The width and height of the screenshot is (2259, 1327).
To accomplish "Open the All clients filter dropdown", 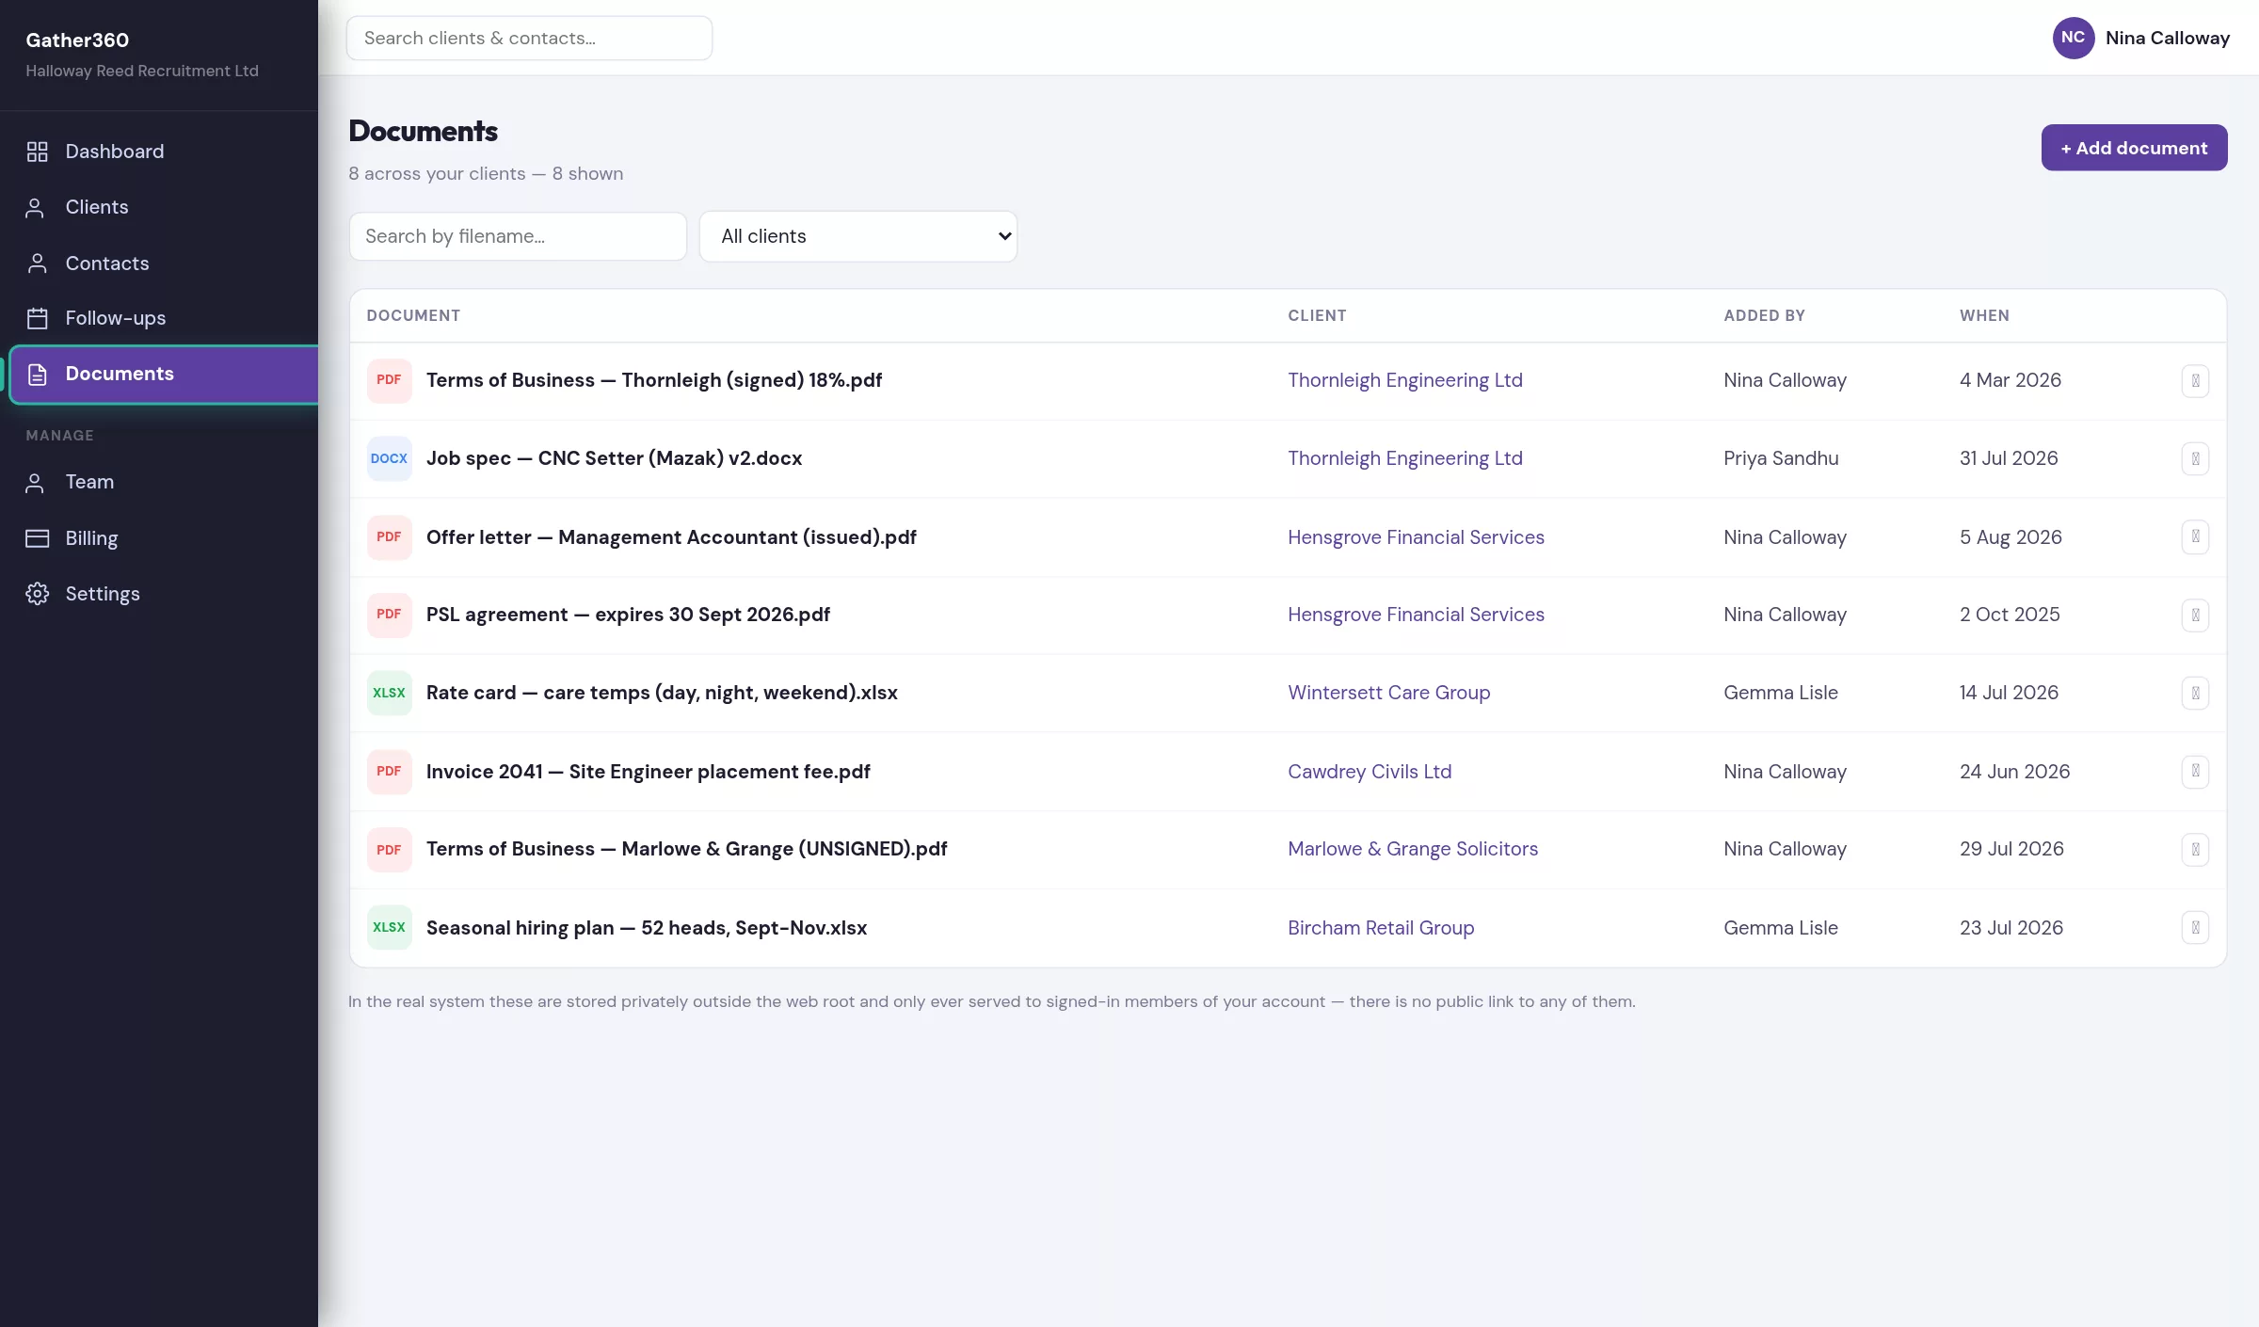I will (x=858, y=236).
